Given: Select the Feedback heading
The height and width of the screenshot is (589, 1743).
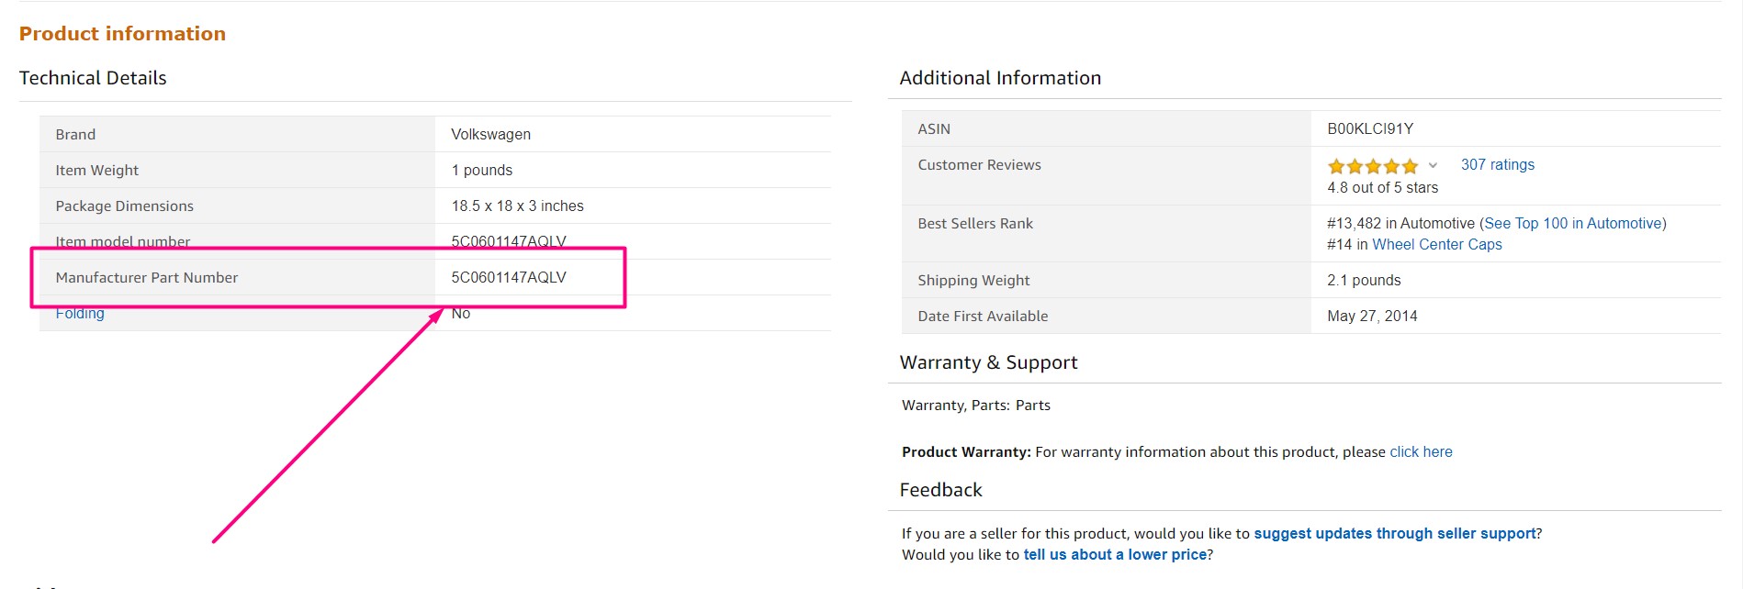Looking at the screenshot, I should click(x=940, y=490).
